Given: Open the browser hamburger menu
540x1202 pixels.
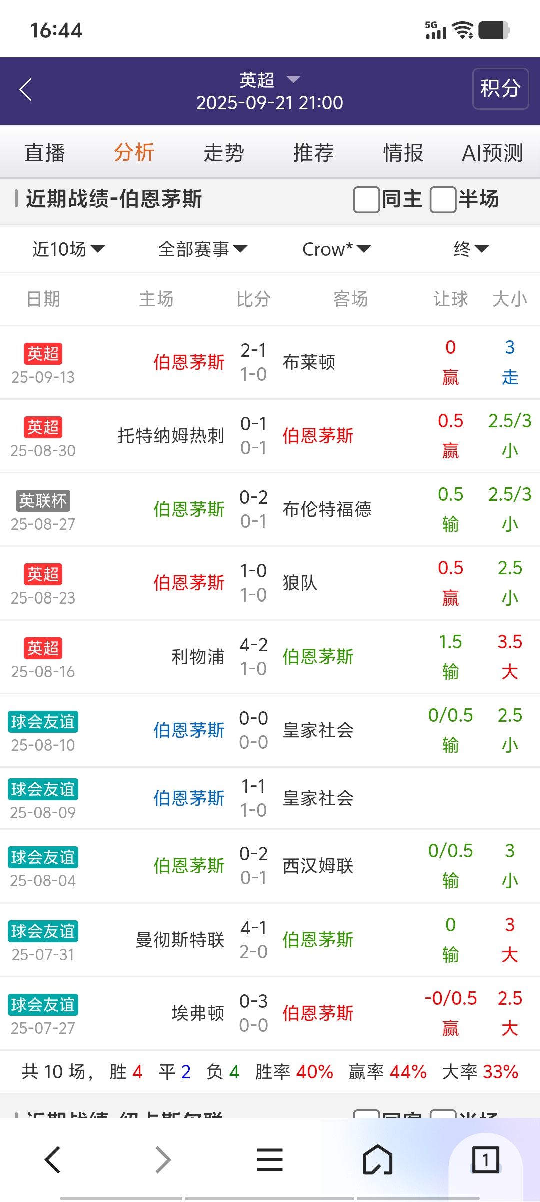Looking at the screenshot, I should coord(270,1160).
